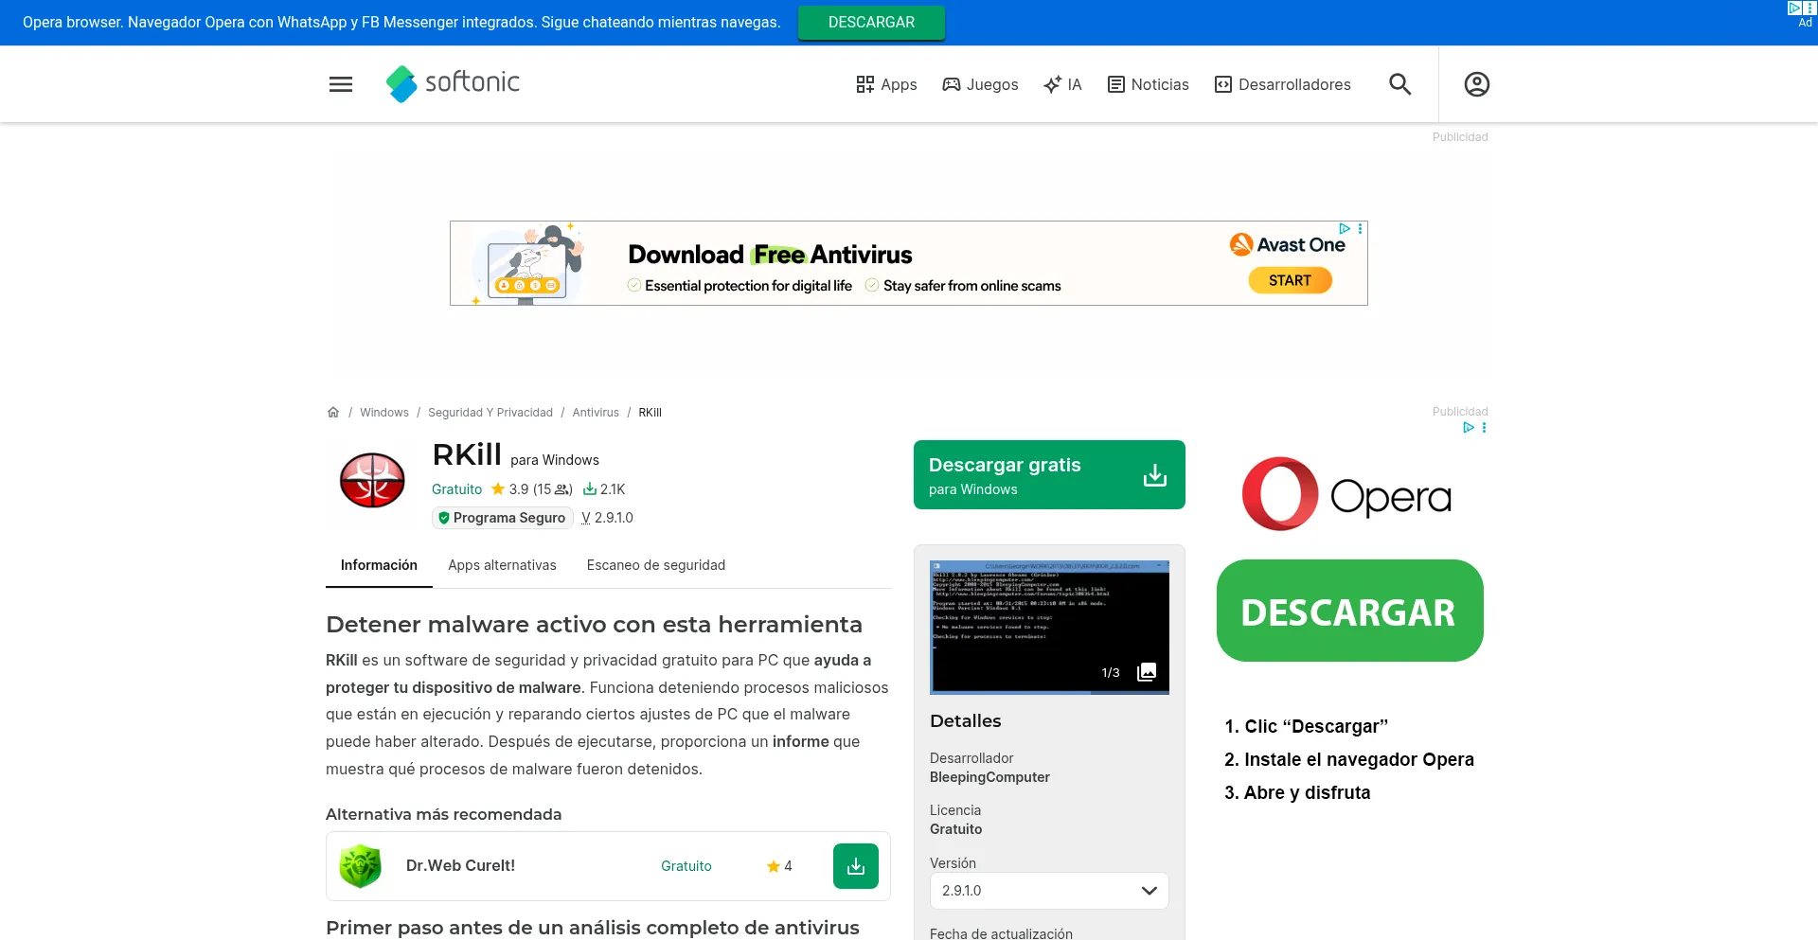Switch to the Escaneo de seguridad tab
Image resolution: width=1818 pixels, height=940 pixels.
point(656,565)
